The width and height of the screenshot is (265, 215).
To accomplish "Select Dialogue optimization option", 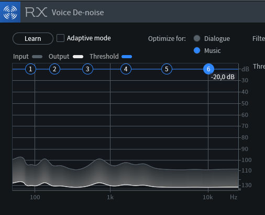I will click(197, 38).
